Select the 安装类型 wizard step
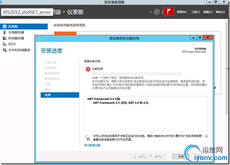This screenshot has width=230, height=165. pyautogui.click(x=51, y=68)
